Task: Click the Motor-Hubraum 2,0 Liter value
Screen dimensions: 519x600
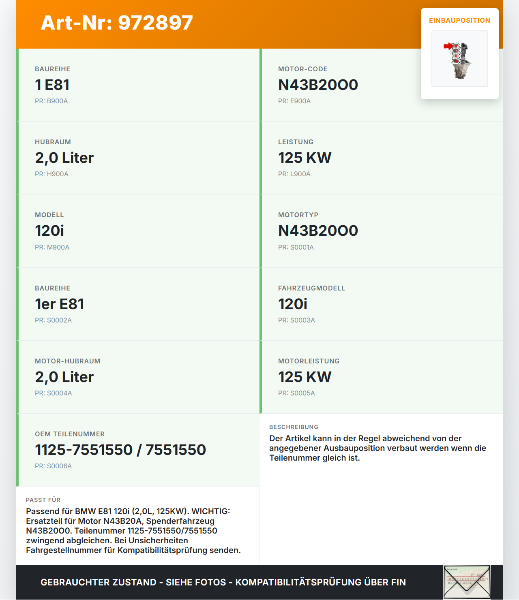Action: pos(64,377)
